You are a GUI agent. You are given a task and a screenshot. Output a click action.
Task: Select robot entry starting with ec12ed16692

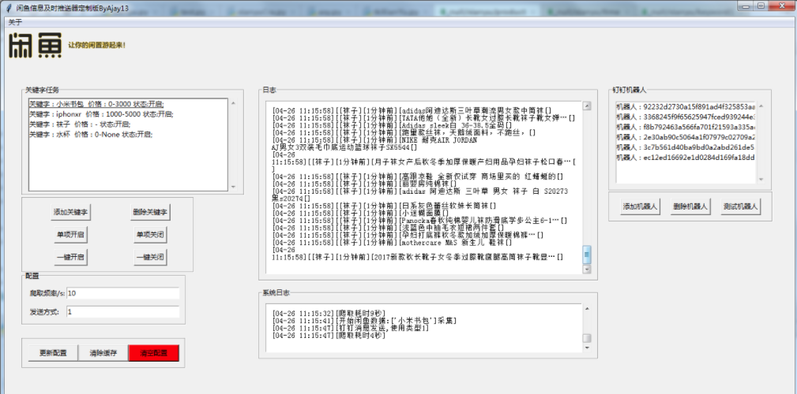click(686, 158)
